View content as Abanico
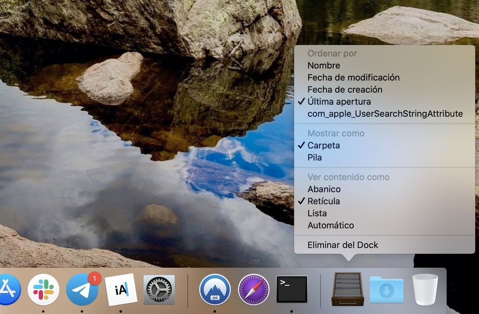The width and height of the screenshot is (479, 314). [x=324, y=189]
